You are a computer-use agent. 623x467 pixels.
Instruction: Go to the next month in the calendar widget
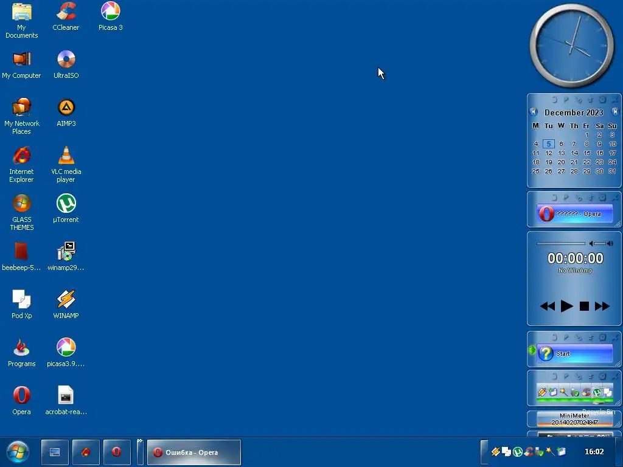615,112
